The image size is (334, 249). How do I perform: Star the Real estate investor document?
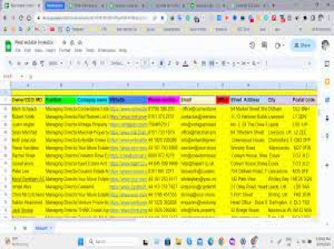pyautogui.click(x=64, y=42)
